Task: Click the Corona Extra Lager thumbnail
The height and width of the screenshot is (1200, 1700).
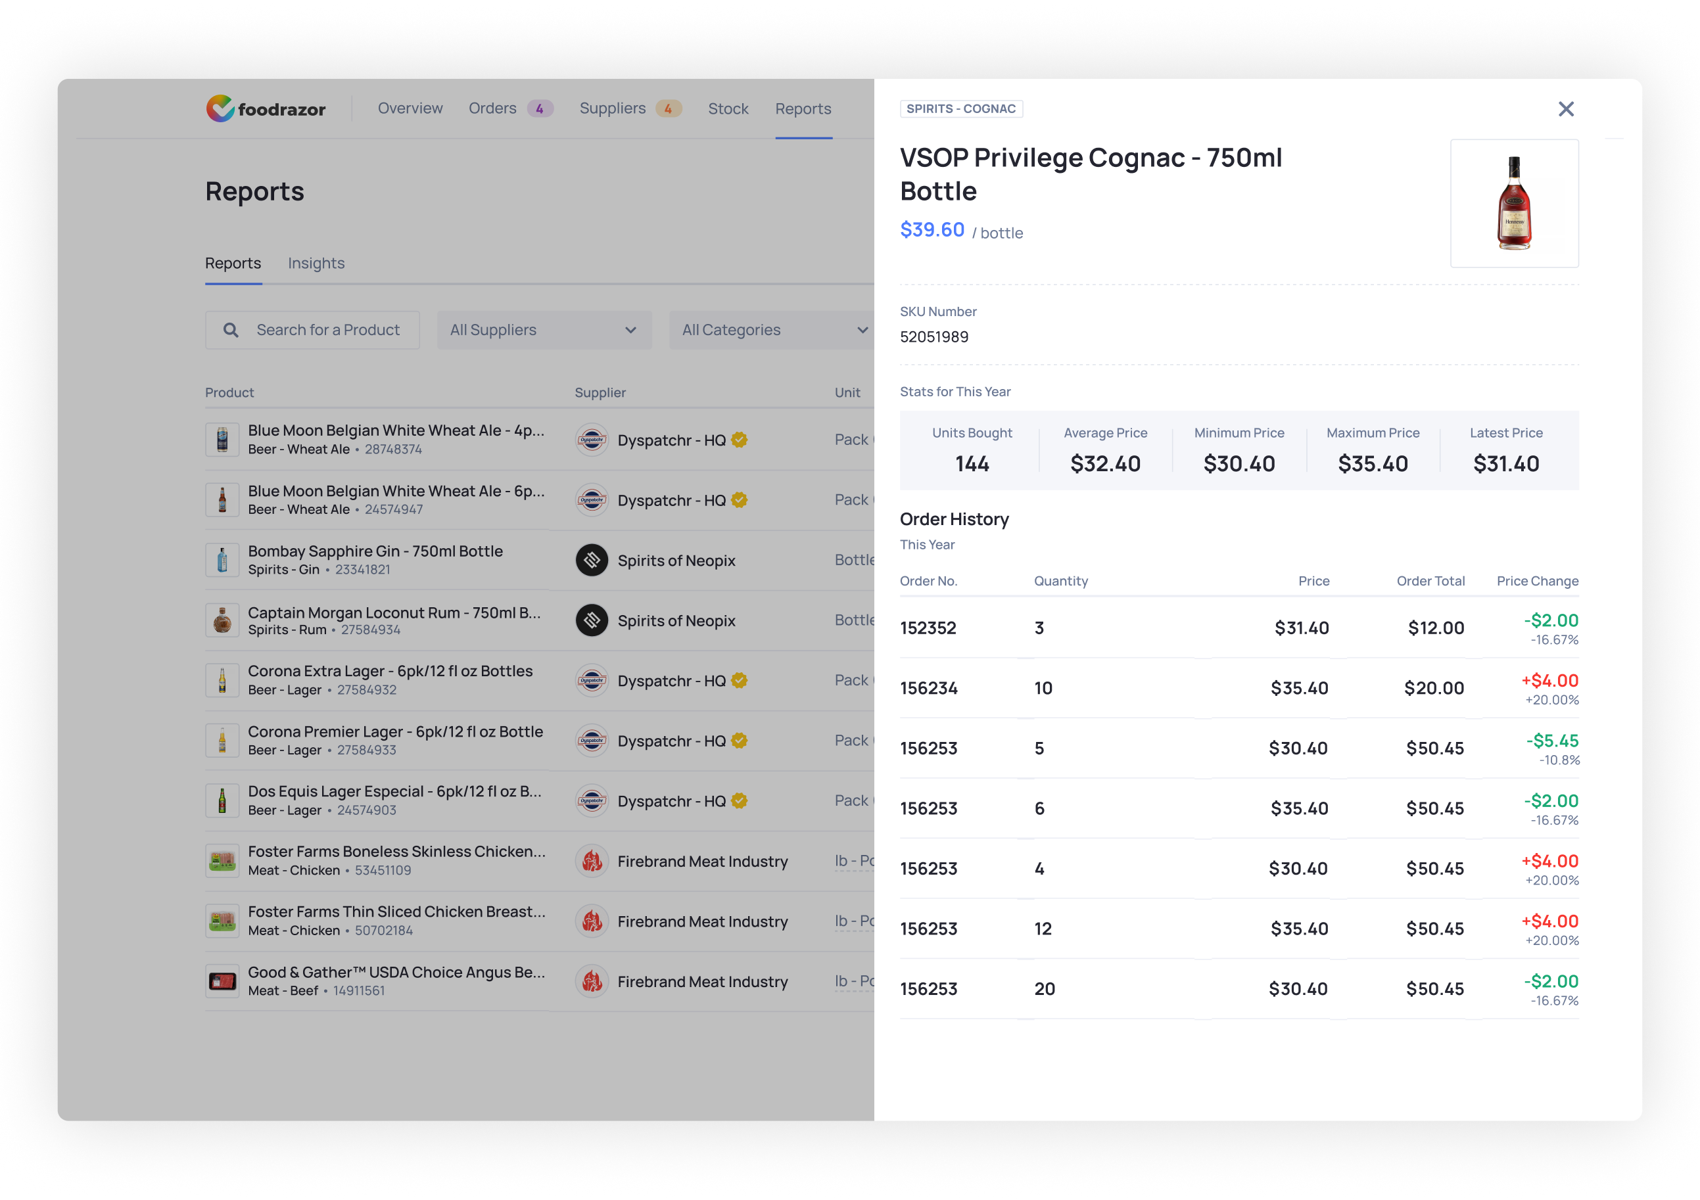Action: point(222,680)
